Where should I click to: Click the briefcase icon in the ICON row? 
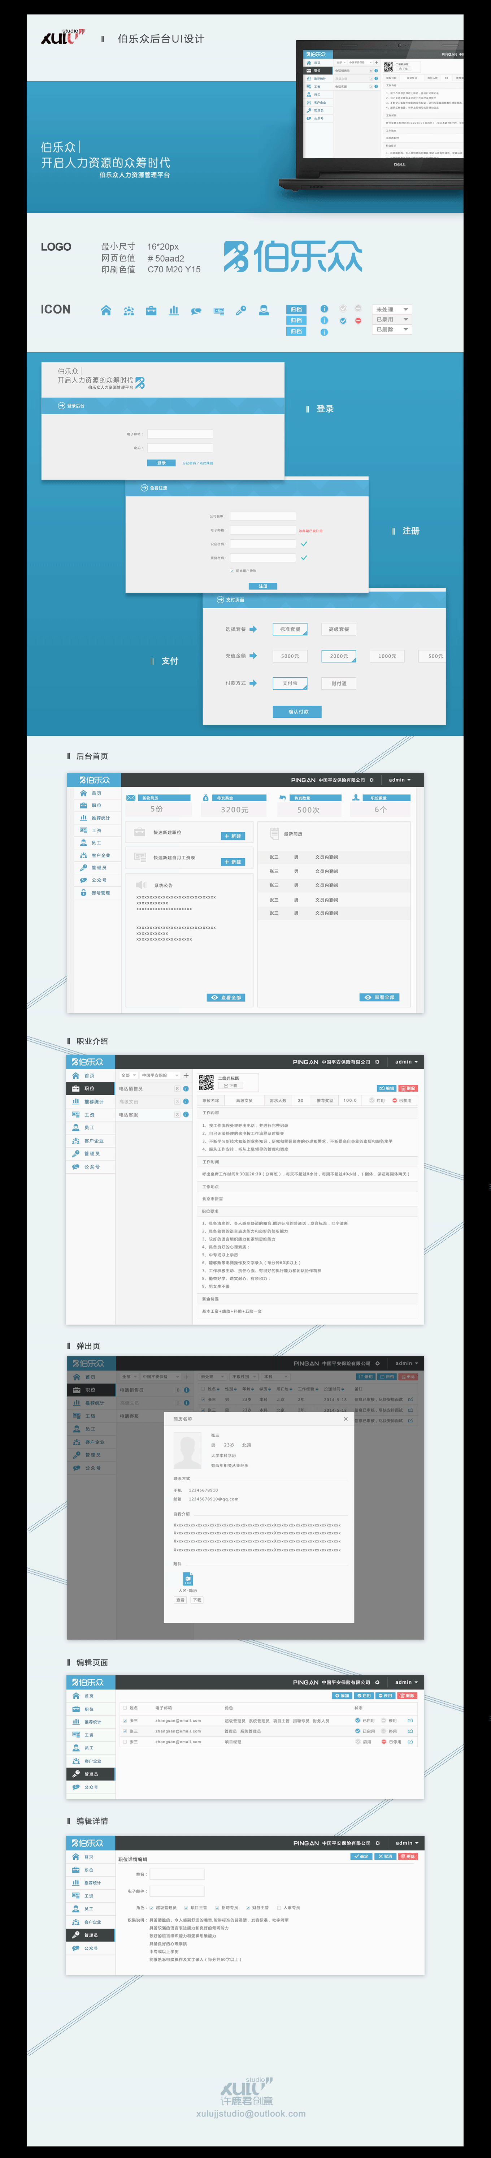(151, 311)
